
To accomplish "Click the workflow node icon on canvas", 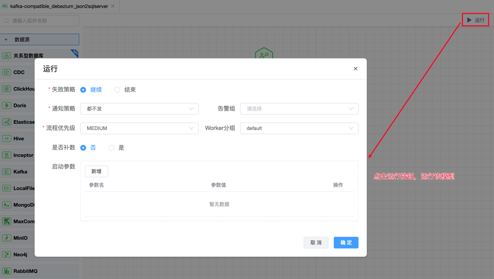I will pos(264,54).
